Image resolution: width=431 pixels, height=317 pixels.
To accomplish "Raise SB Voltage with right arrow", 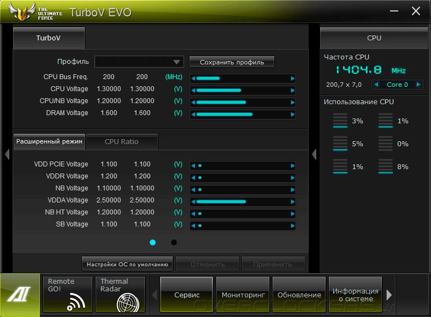I will [293, 225].
